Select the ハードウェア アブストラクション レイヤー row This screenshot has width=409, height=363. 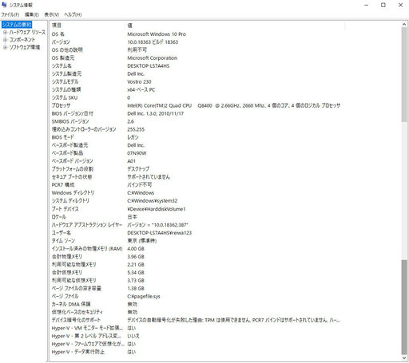[197, 225]
